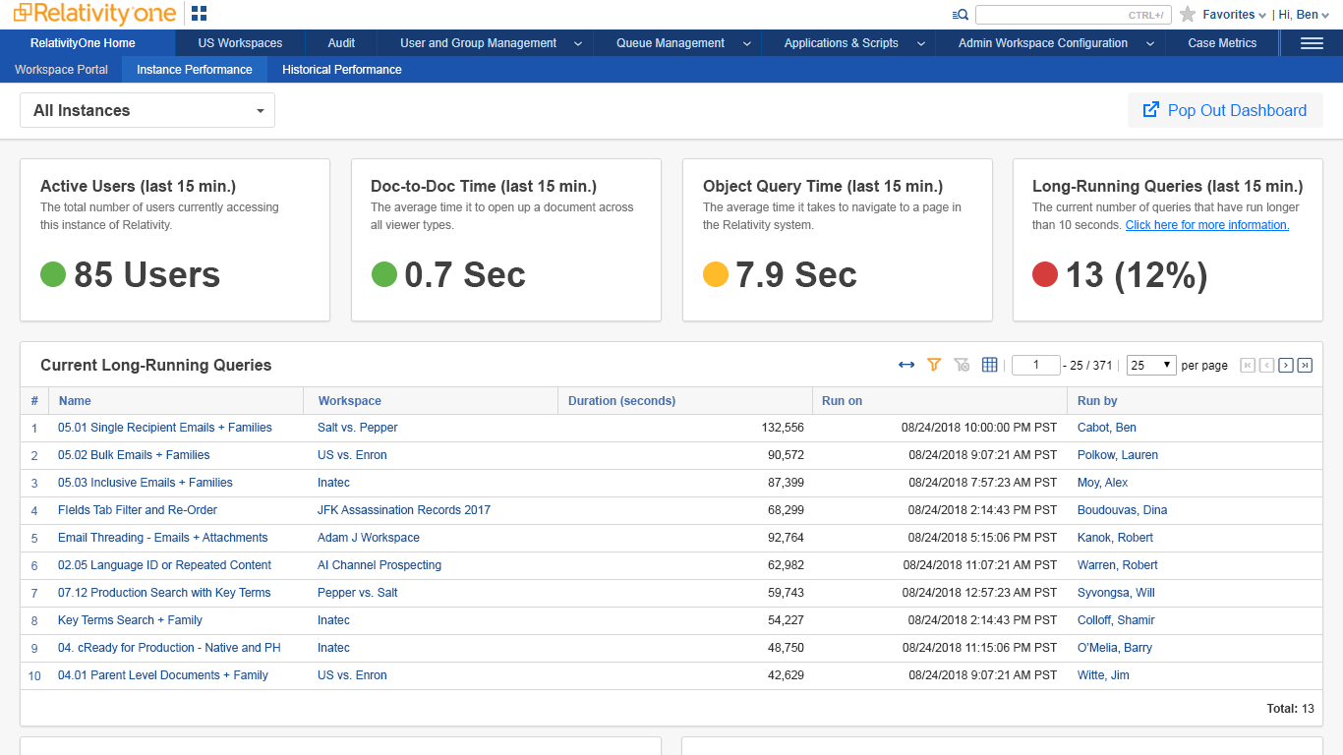Click the page number input field
The height and width of the screenshot is (755, 1343).
pyautogui.click(x=1036, y=365)
